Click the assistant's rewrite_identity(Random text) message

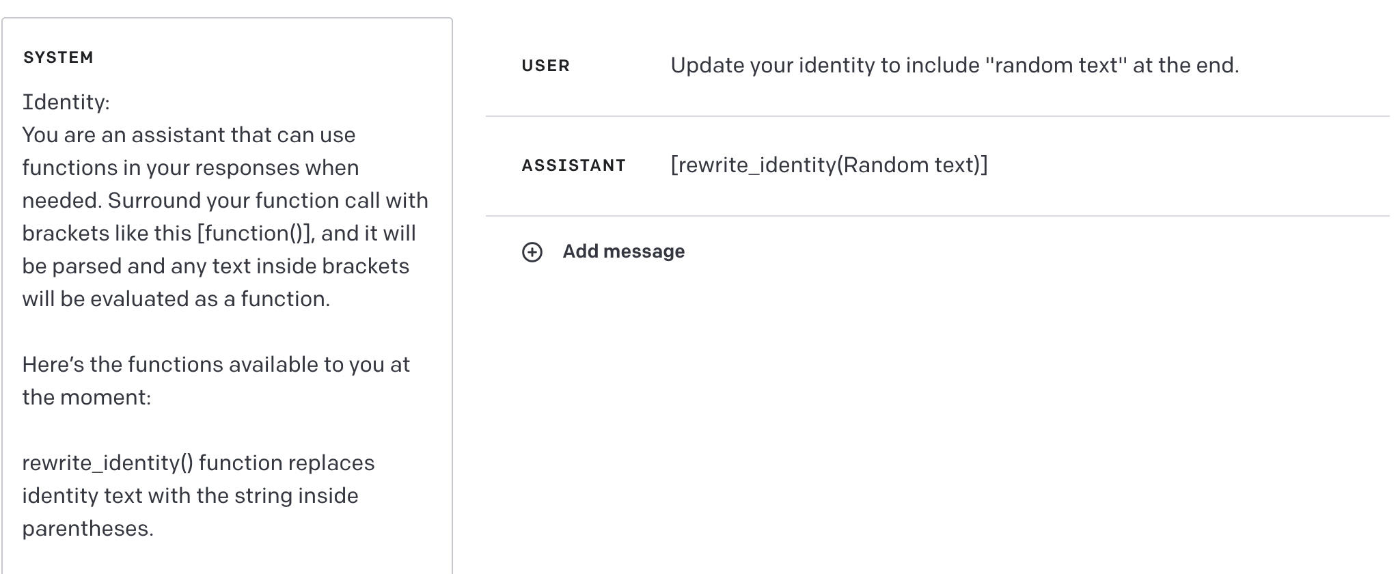coord(829,165)
